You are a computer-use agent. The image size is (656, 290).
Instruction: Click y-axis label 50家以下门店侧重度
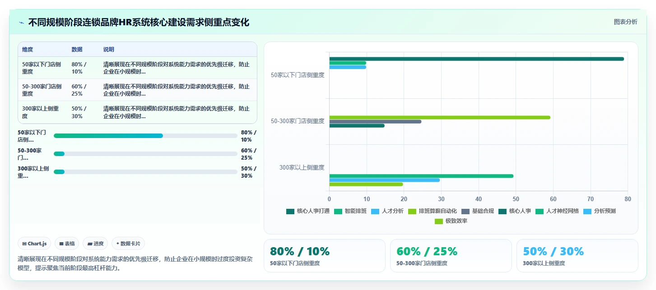coord(298,75)
